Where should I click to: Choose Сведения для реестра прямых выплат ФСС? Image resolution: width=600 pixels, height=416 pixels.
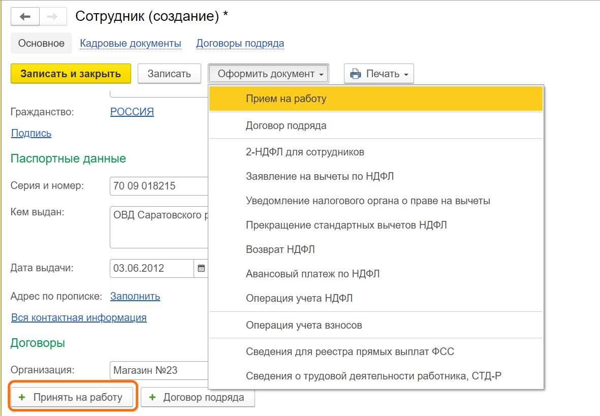point(376,351)
